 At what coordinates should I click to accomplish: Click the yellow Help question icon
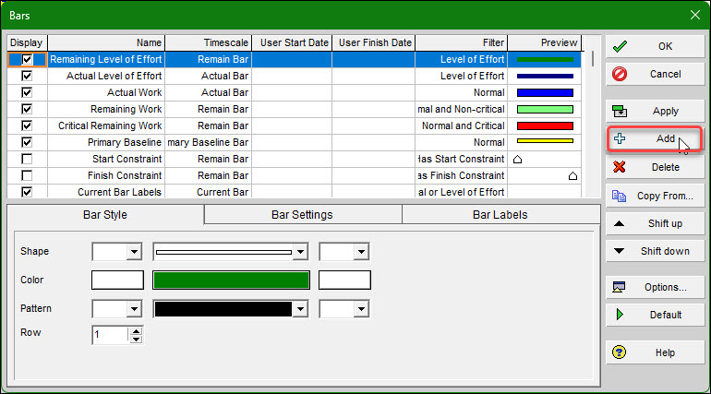619,352
